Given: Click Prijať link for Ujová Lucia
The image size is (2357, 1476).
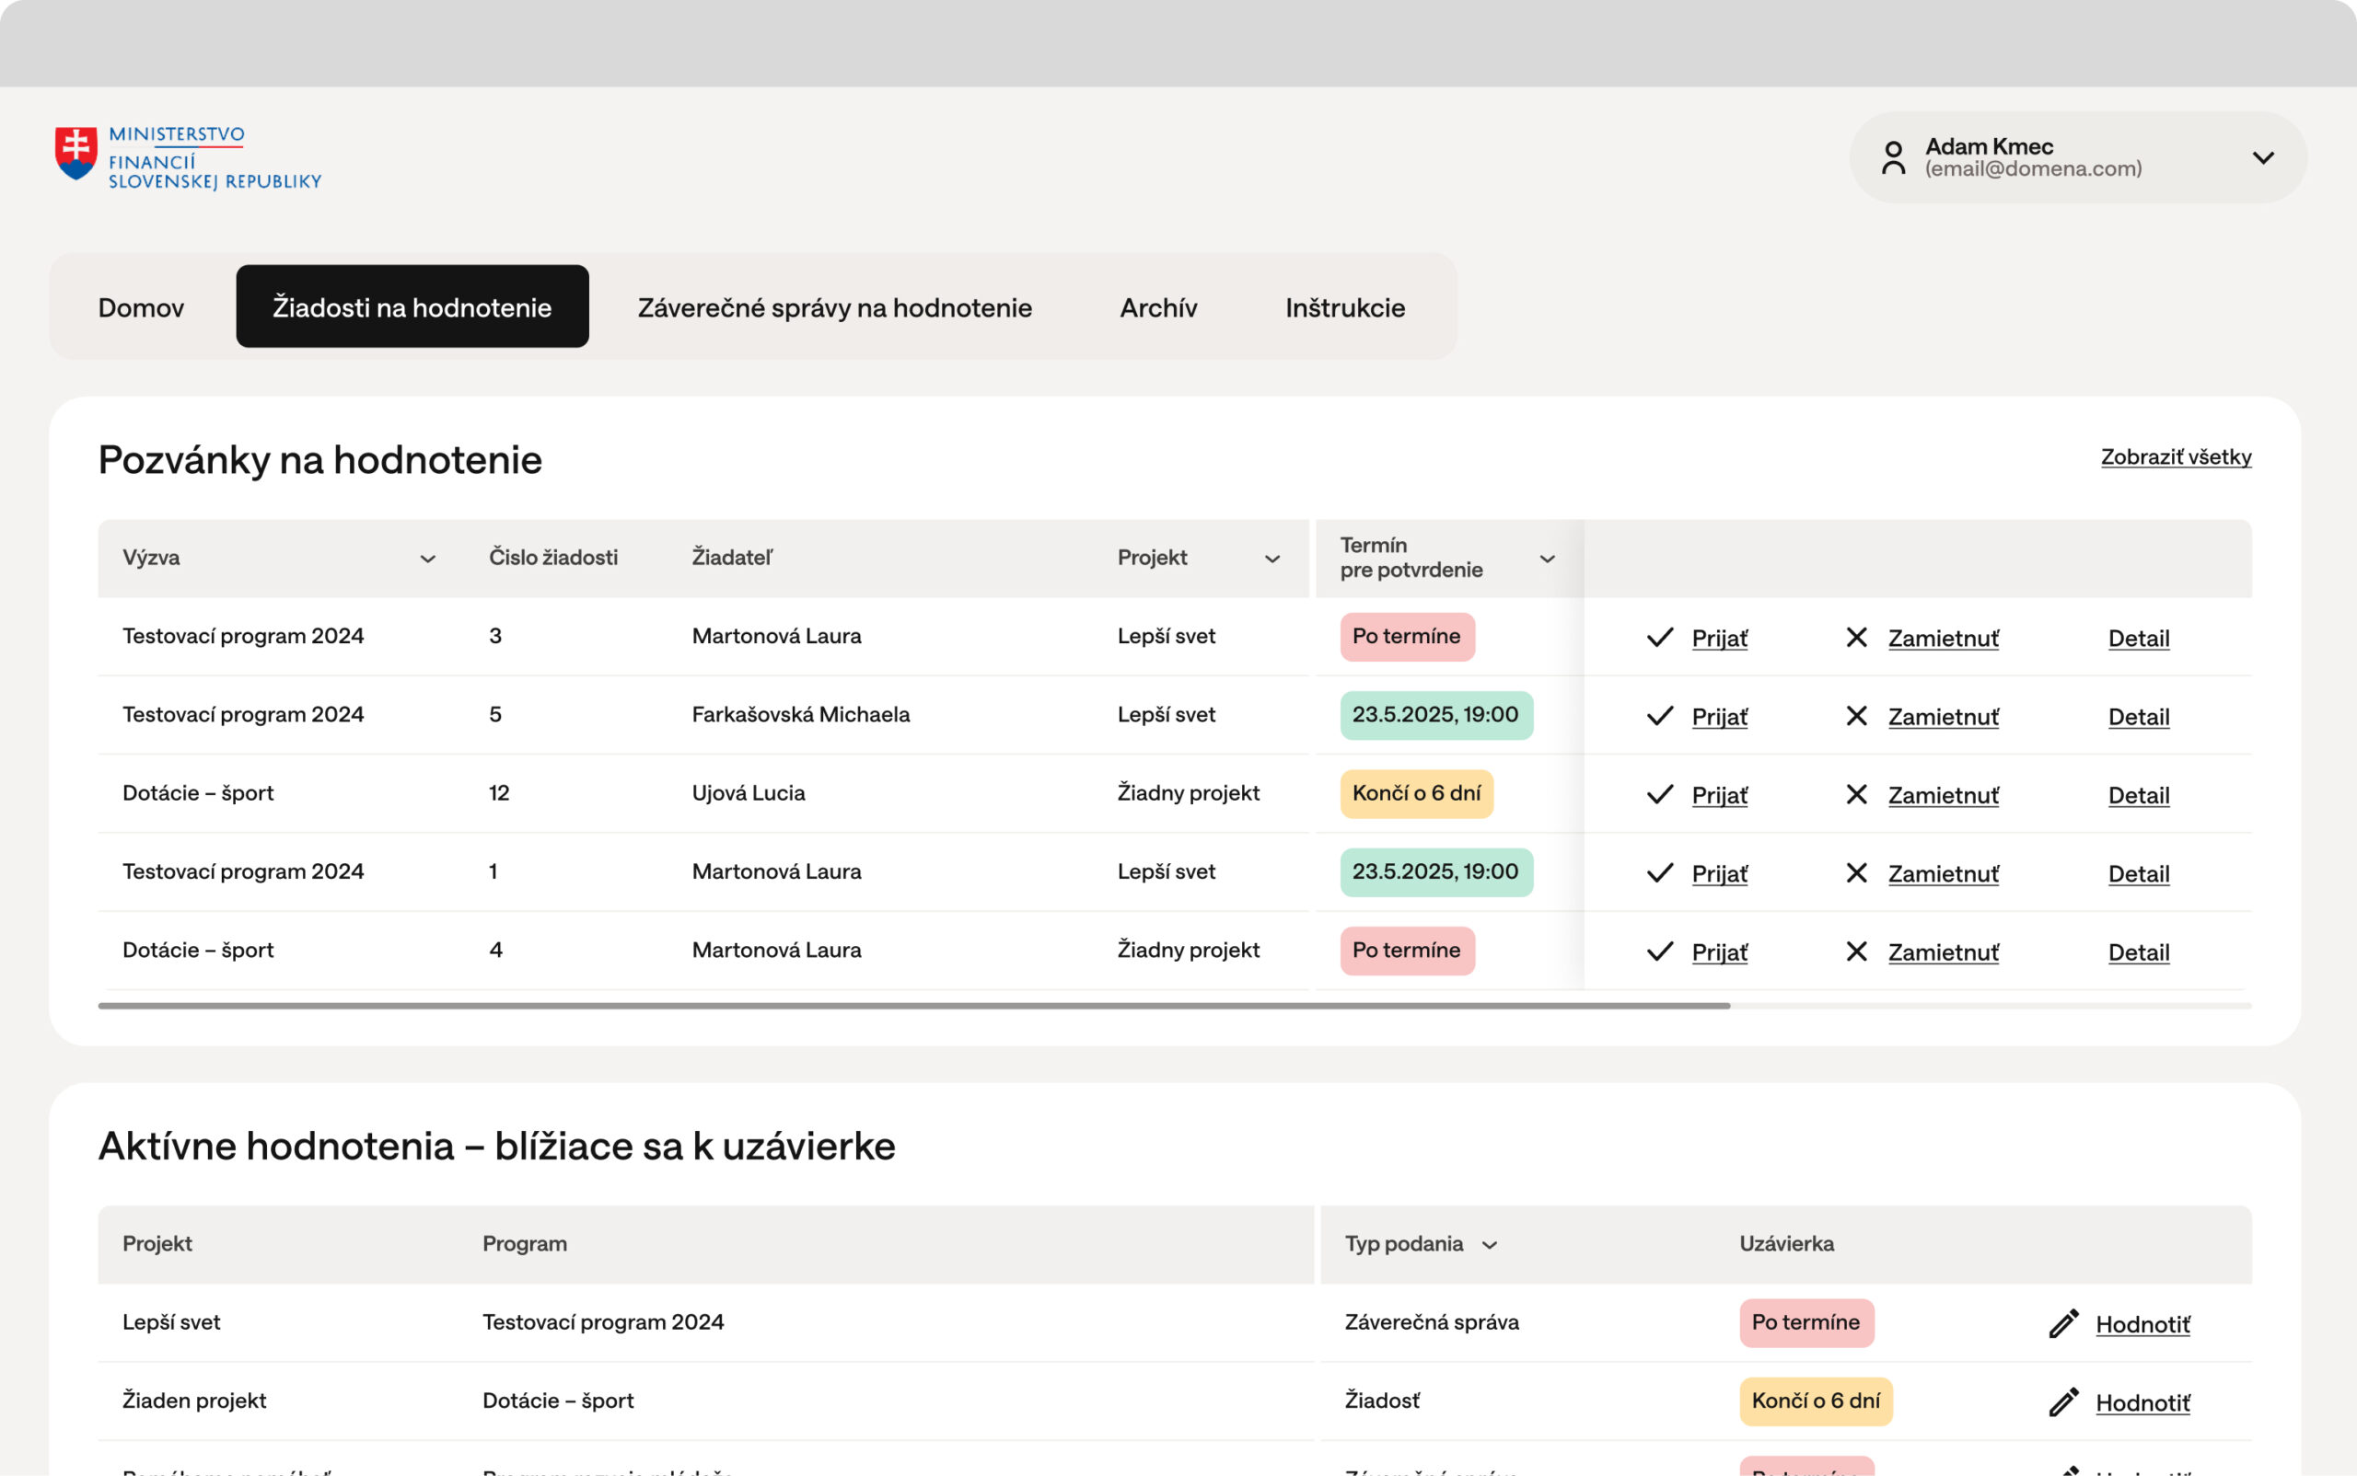Looking at the screenshot, I should (x=1719, y=796).
